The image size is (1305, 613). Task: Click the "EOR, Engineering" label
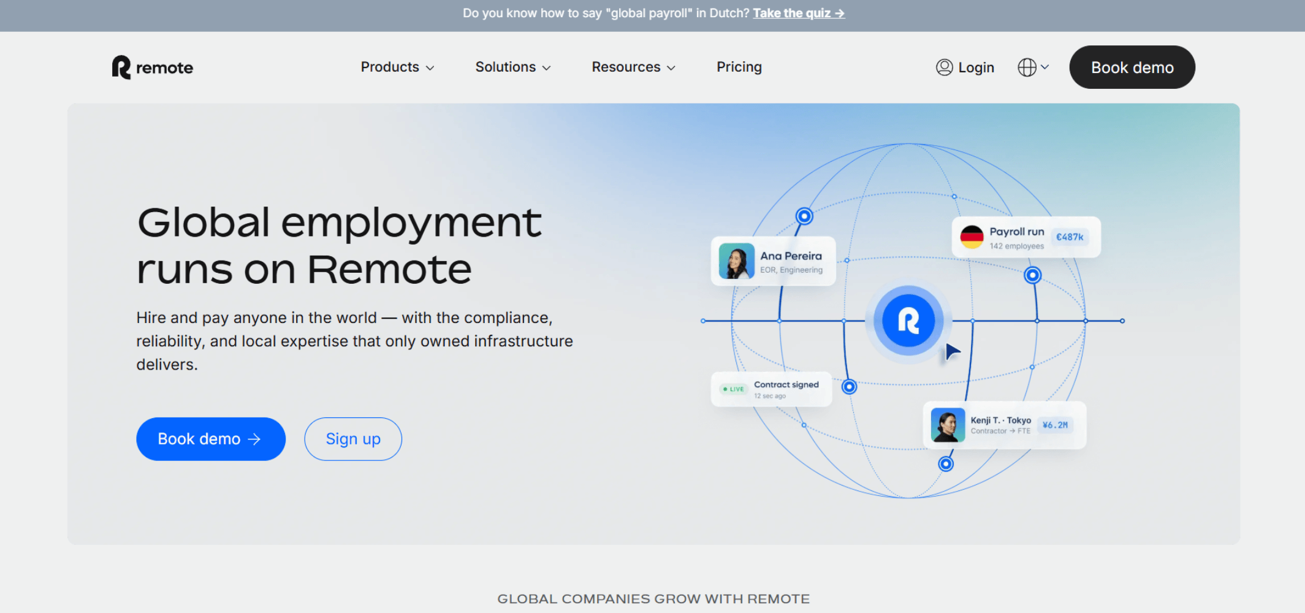(x=791, y=270)
